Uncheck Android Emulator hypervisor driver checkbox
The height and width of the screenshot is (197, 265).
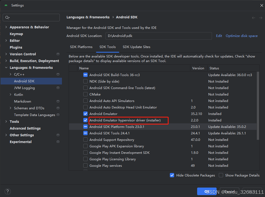[x=85, y=120]
